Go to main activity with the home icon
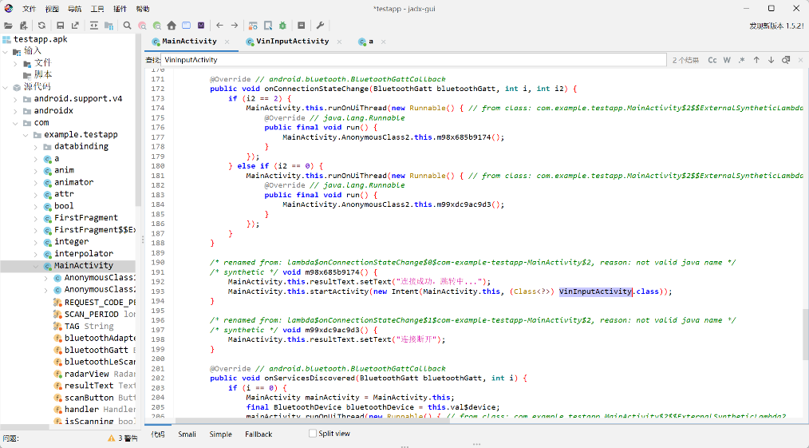809x448 pixels. point(172,26)
